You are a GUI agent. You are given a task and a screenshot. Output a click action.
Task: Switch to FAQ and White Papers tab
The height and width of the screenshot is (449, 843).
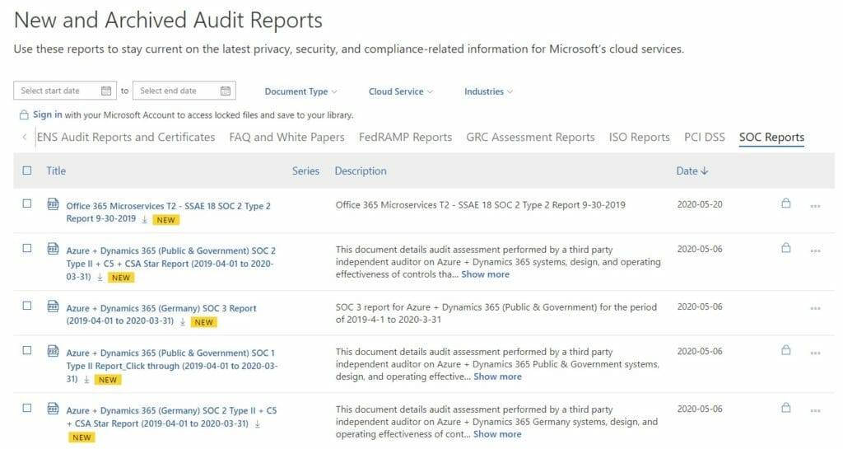tap(286, 137)
